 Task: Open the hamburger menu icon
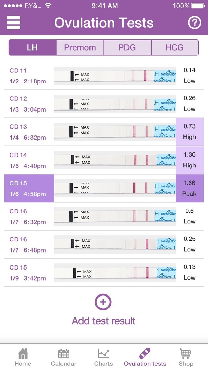coord(13,23)
